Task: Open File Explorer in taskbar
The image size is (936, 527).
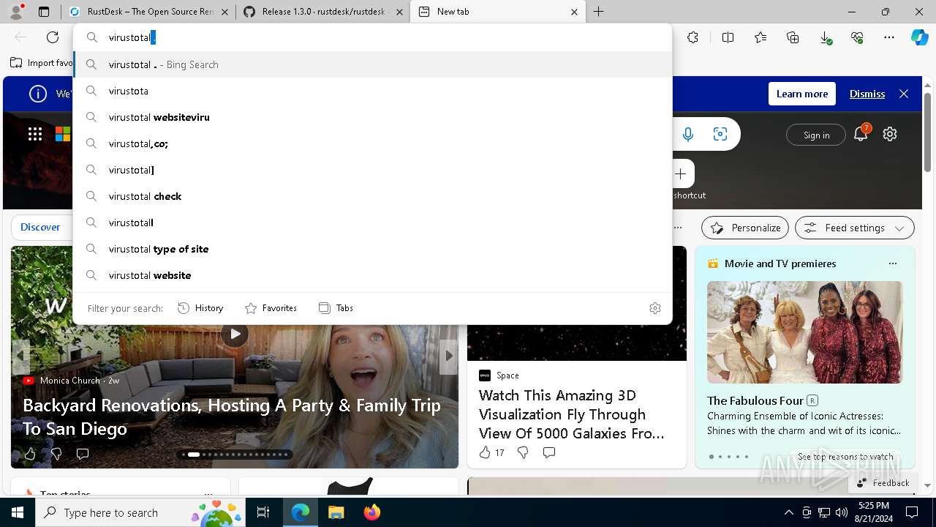Action: [336, 512]
